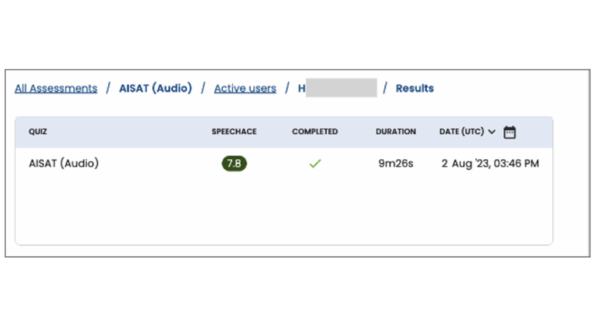Go to the Active users link
The width and height of the screenshot is (596, 335).
tap(245, 88)
